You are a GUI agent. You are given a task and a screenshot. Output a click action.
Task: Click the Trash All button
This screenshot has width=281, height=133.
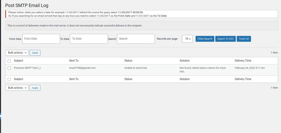pos(244,39)
